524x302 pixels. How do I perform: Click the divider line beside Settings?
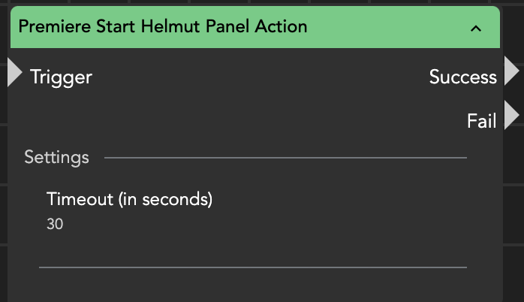[285, 159]
